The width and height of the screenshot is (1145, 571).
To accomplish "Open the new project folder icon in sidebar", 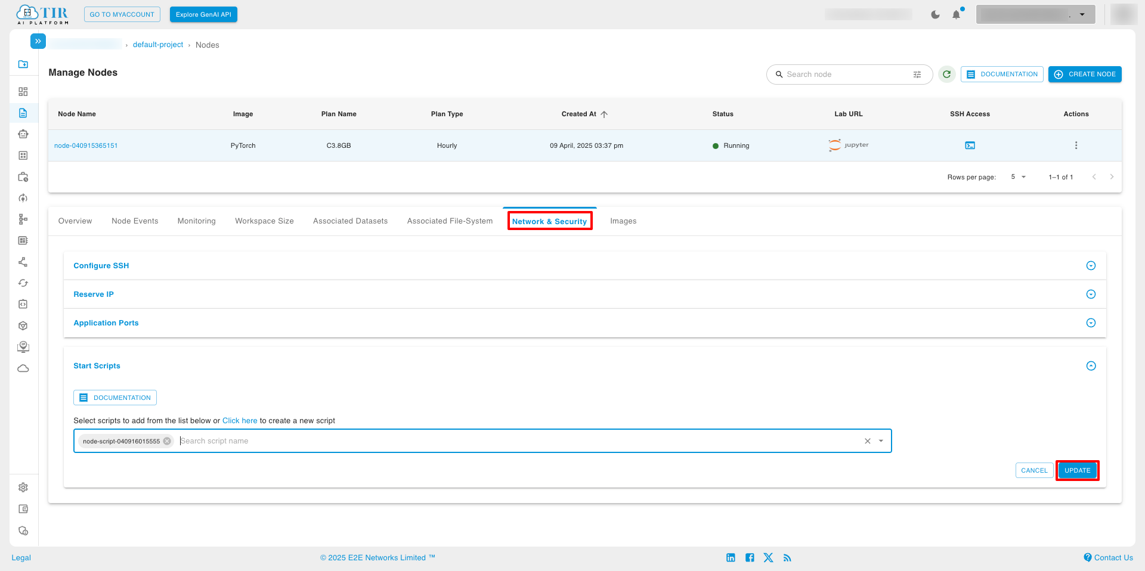I will coord(23,64).
